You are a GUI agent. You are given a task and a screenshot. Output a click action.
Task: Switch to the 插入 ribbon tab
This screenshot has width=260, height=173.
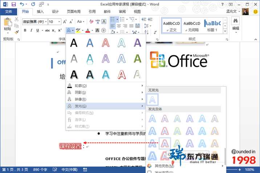40,12
